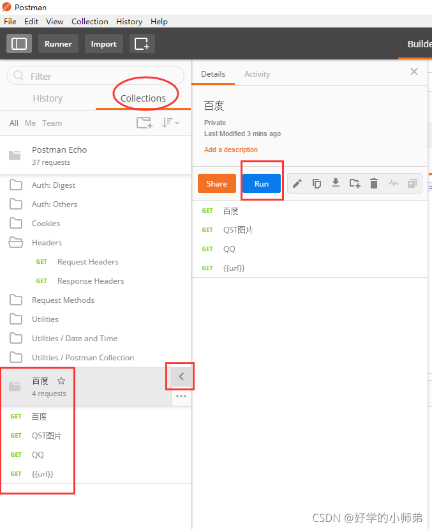Image resolution: width=432 pixels, height=529 pixels.
Task: Open a new window icon
Action: coord(142,43)
